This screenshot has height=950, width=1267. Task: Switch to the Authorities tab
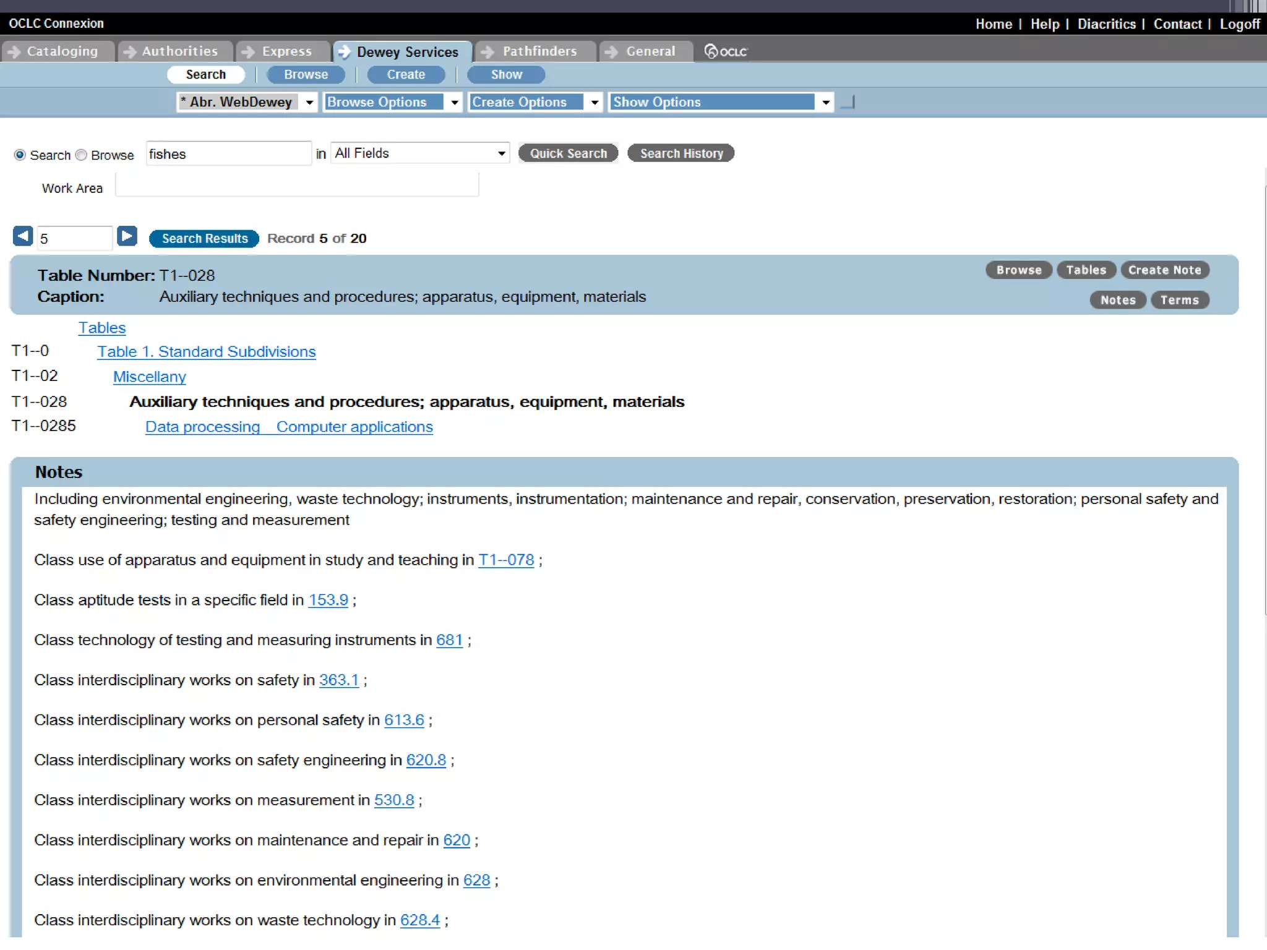(x=179, y=51)
